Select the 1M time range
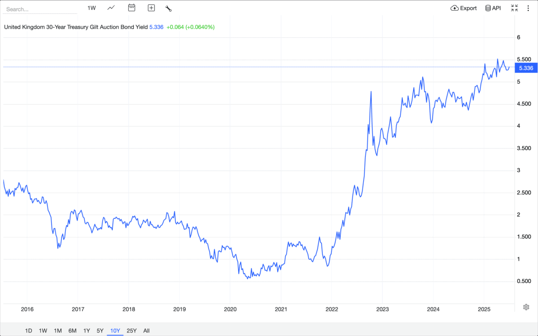Screen dimensions: 538x336 click(x=58, y=331)
